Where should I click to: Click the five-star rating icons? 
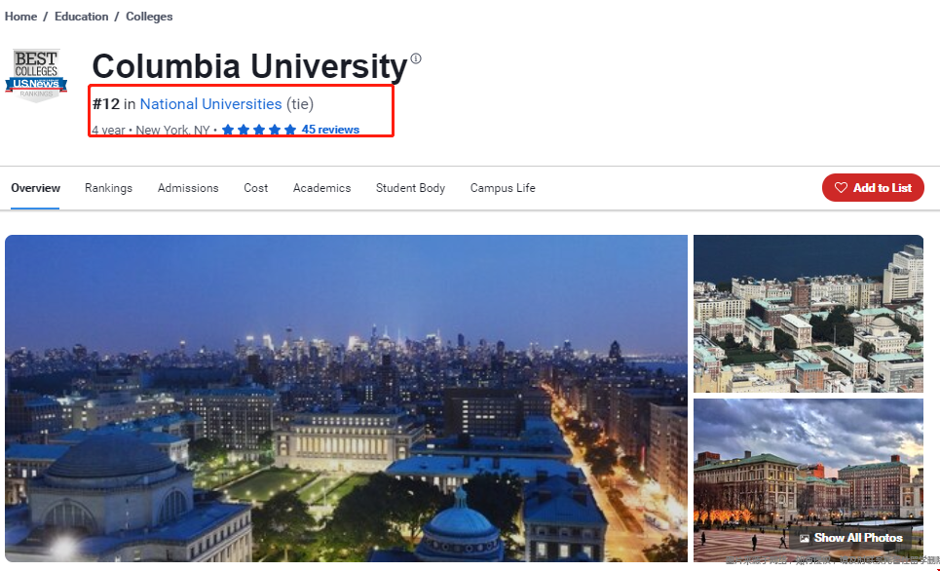(x=259, y=130)
